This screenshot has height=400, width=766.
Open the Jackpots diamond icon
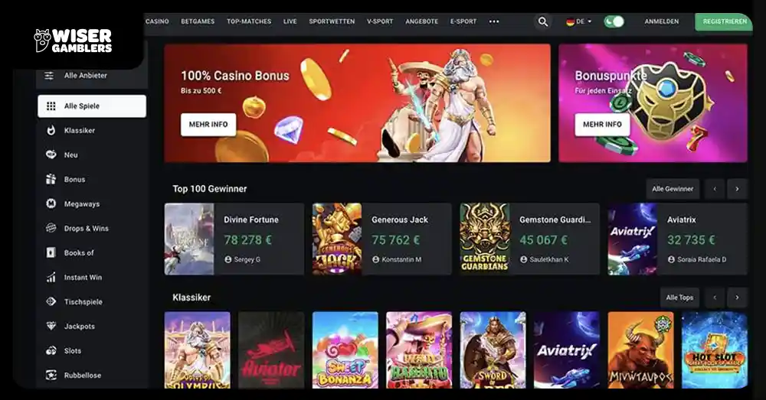(x=51, y=326)
